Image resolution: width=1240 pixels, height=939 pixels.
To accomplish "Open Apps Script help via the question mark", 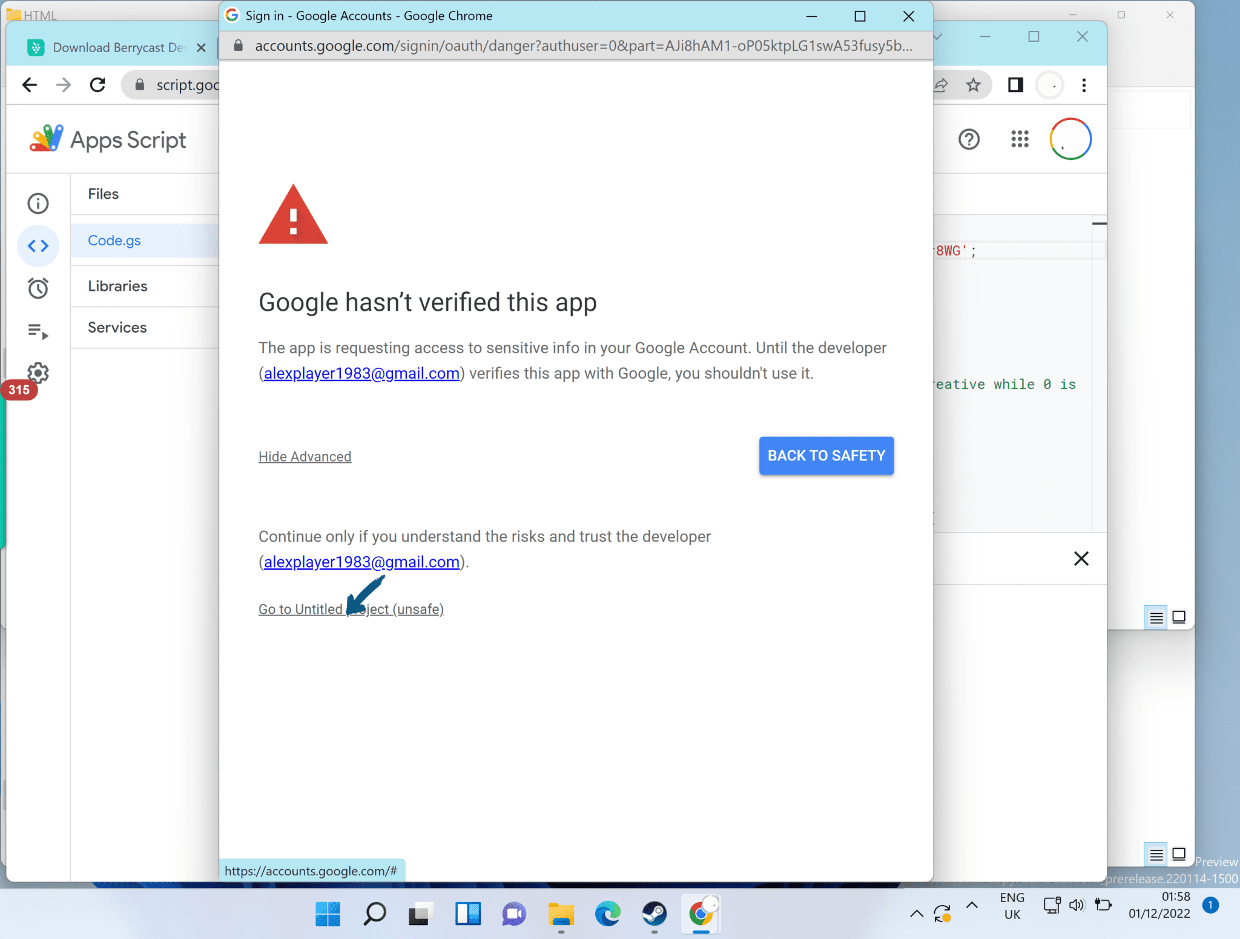I will click(969, 139).
